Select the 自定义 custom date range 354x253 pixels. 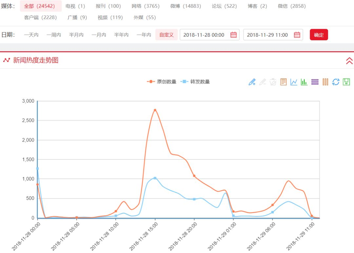point(167,35)
